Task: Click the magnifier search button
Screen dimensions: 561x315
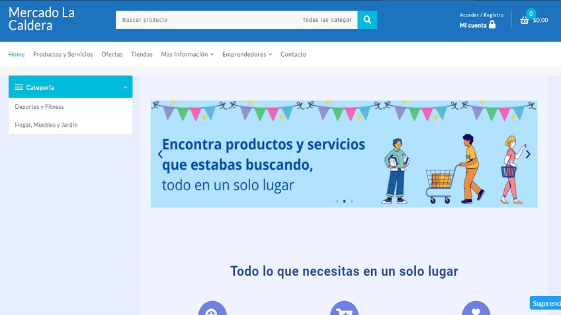Action: [367, 20]
